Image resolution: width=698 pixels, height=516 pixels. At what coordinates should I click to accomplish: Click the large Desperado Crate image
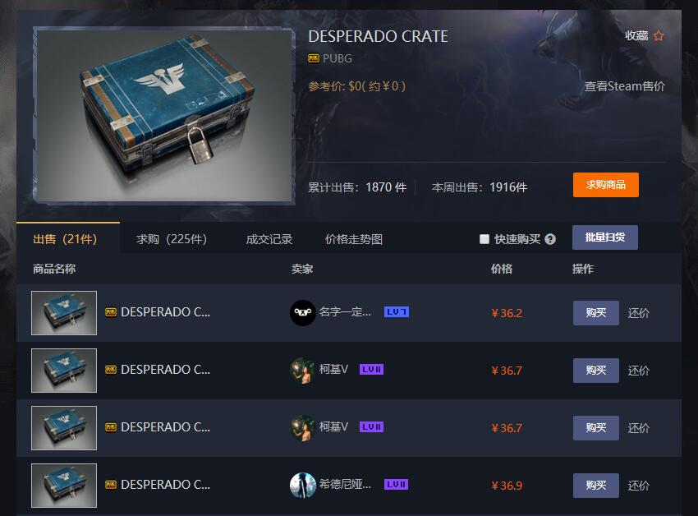coord(164,115)
